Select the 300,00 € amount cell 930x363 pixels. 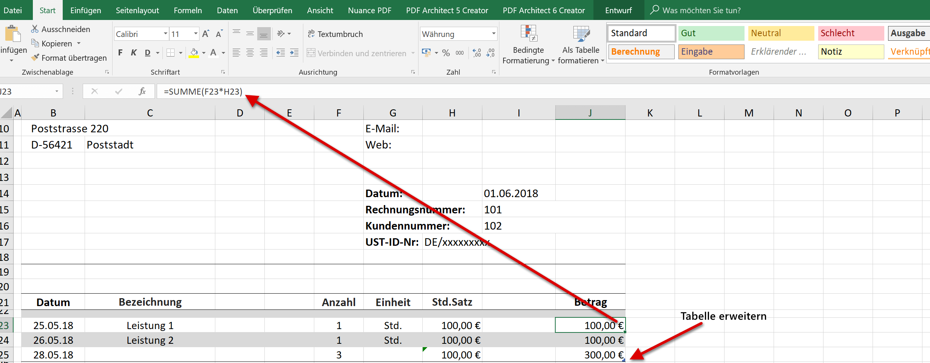tap(590, 355)
